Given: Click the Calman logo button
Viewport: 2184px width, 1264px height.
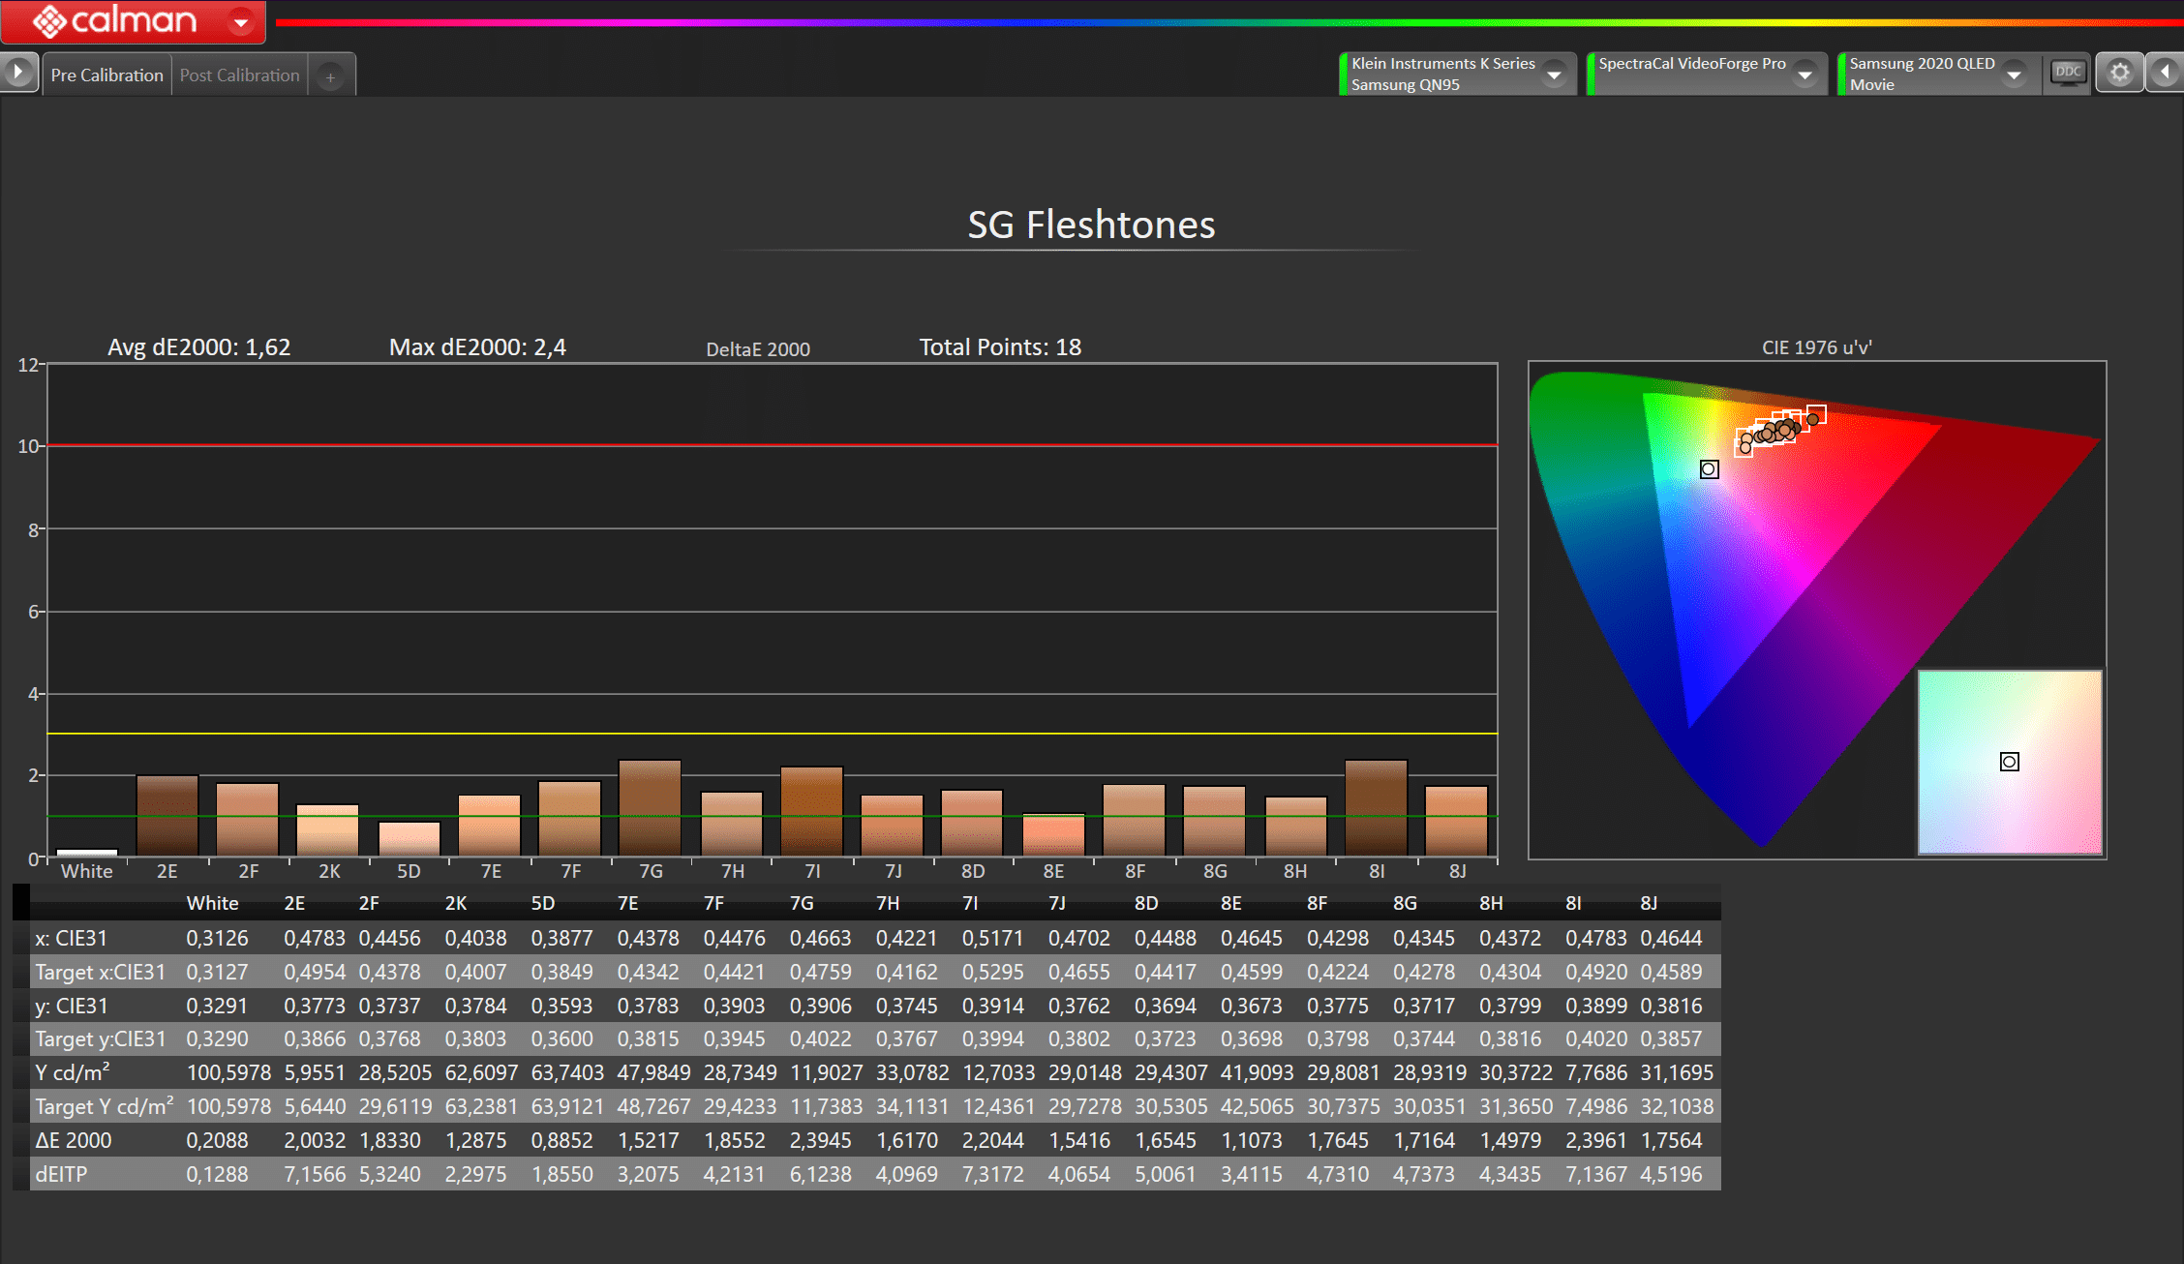Looking at the screenshot, I should tap(114, 21).
